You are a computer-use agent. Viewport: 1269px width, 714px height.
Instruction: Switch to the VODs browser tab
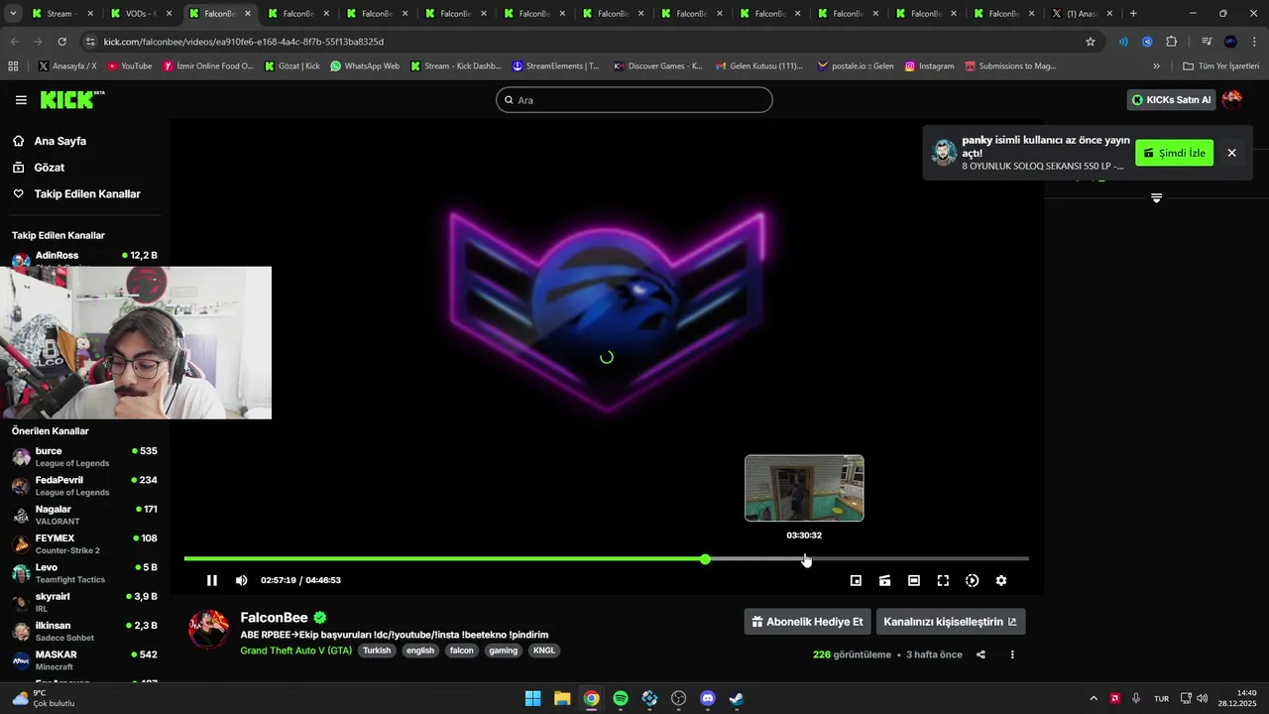coord(140,14)
